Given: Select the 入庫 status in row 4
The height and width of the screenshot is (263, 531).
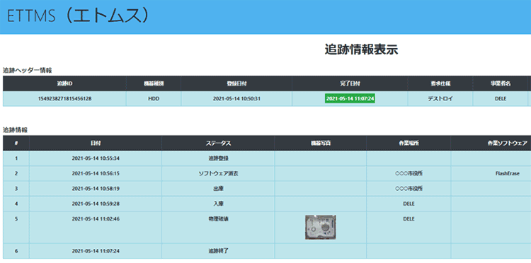Looking at the screenshot, I should point(218,204).
